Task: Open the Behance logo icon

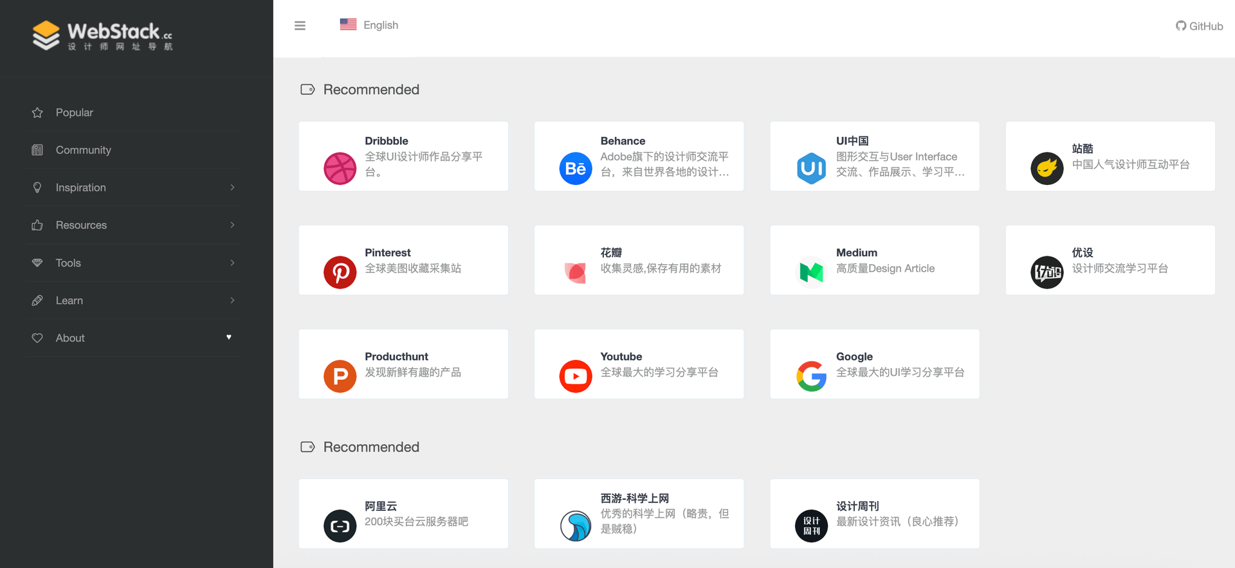Action: click(575, 168)
